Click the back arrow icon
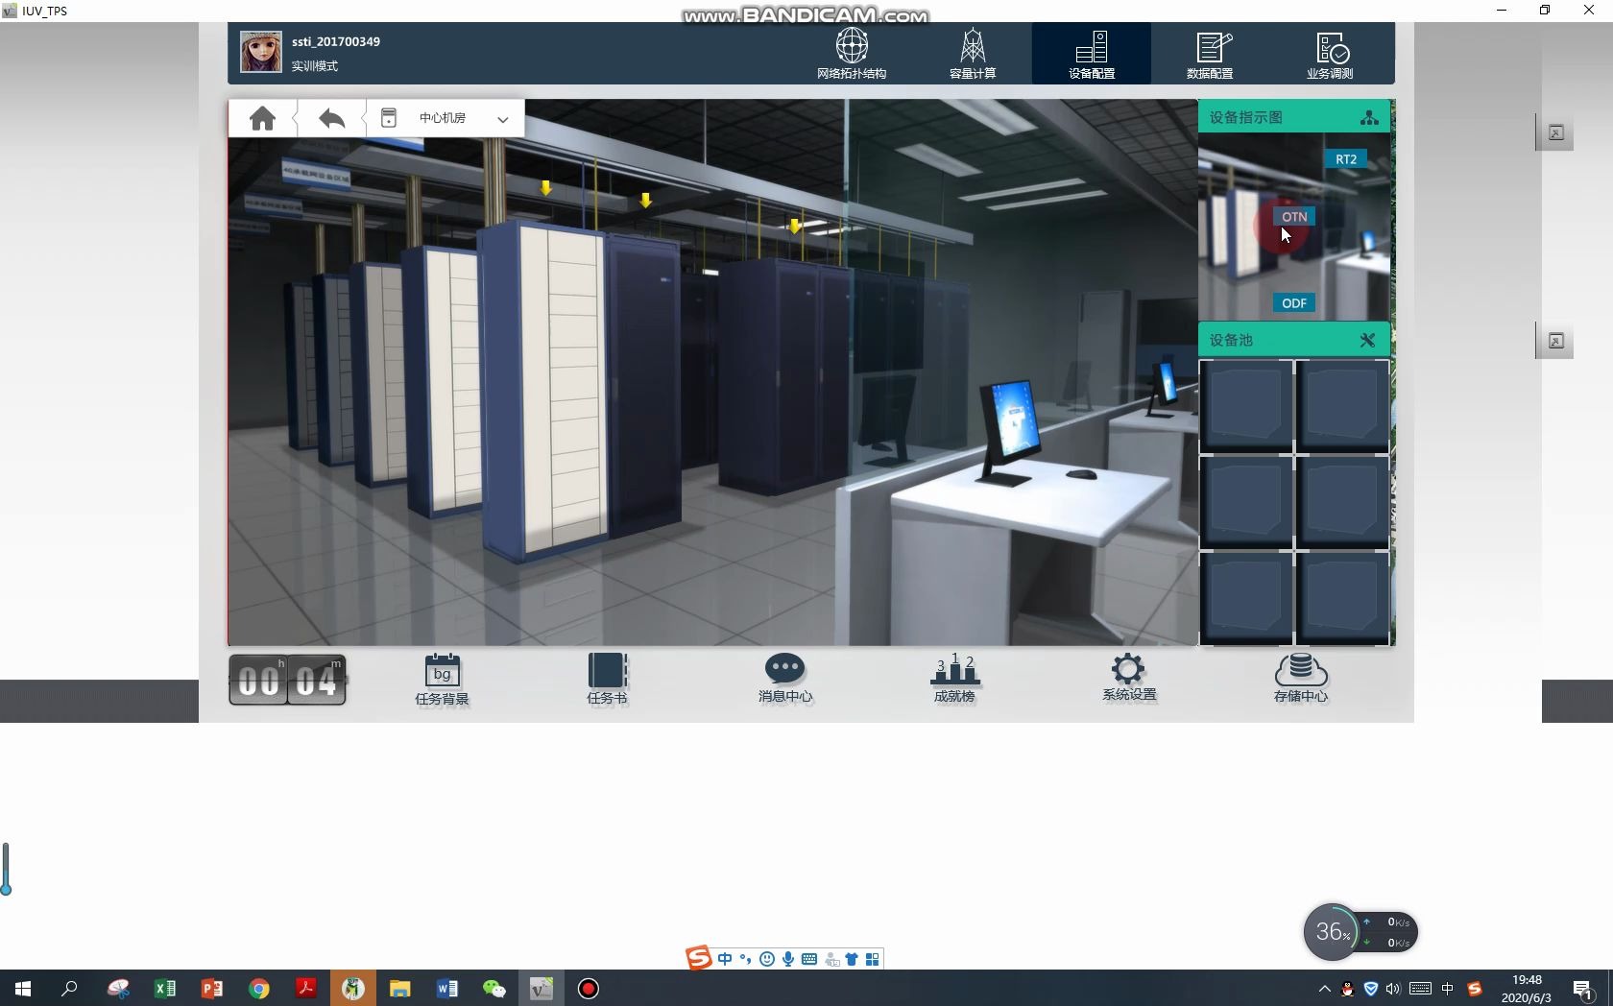The width and height of the screenshot is (1613, 1006). click(x=331, y=118)
